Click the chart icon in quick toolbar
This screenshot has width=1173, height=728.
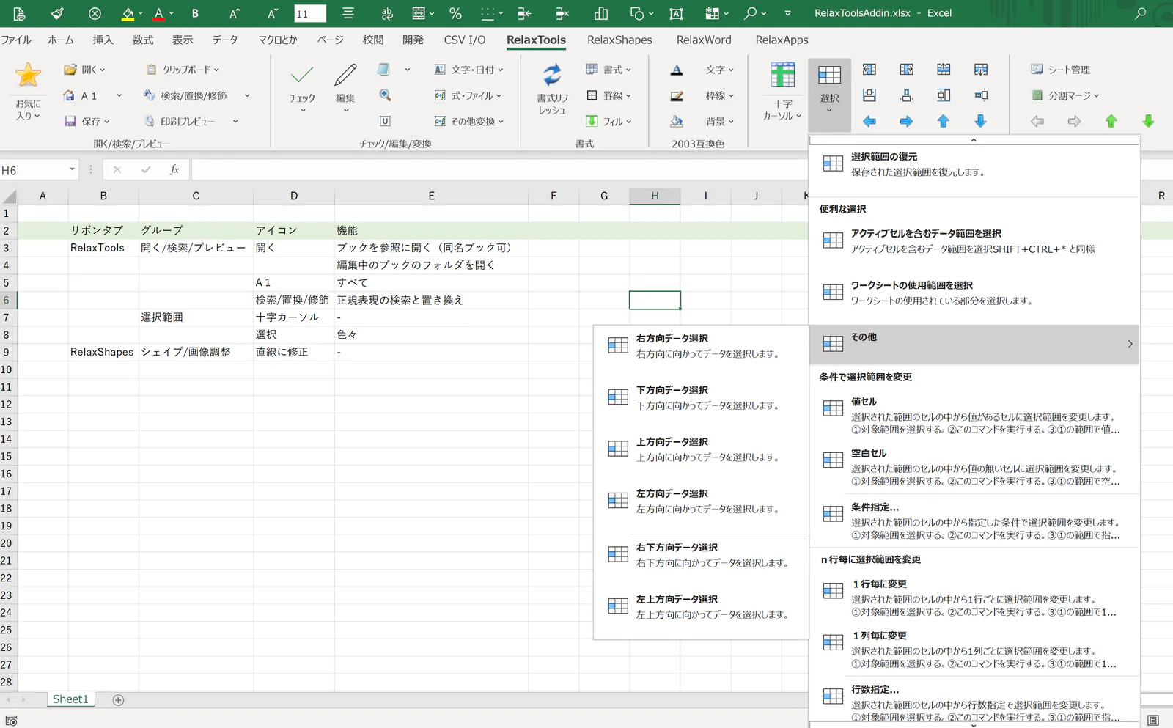coord(601,13)
